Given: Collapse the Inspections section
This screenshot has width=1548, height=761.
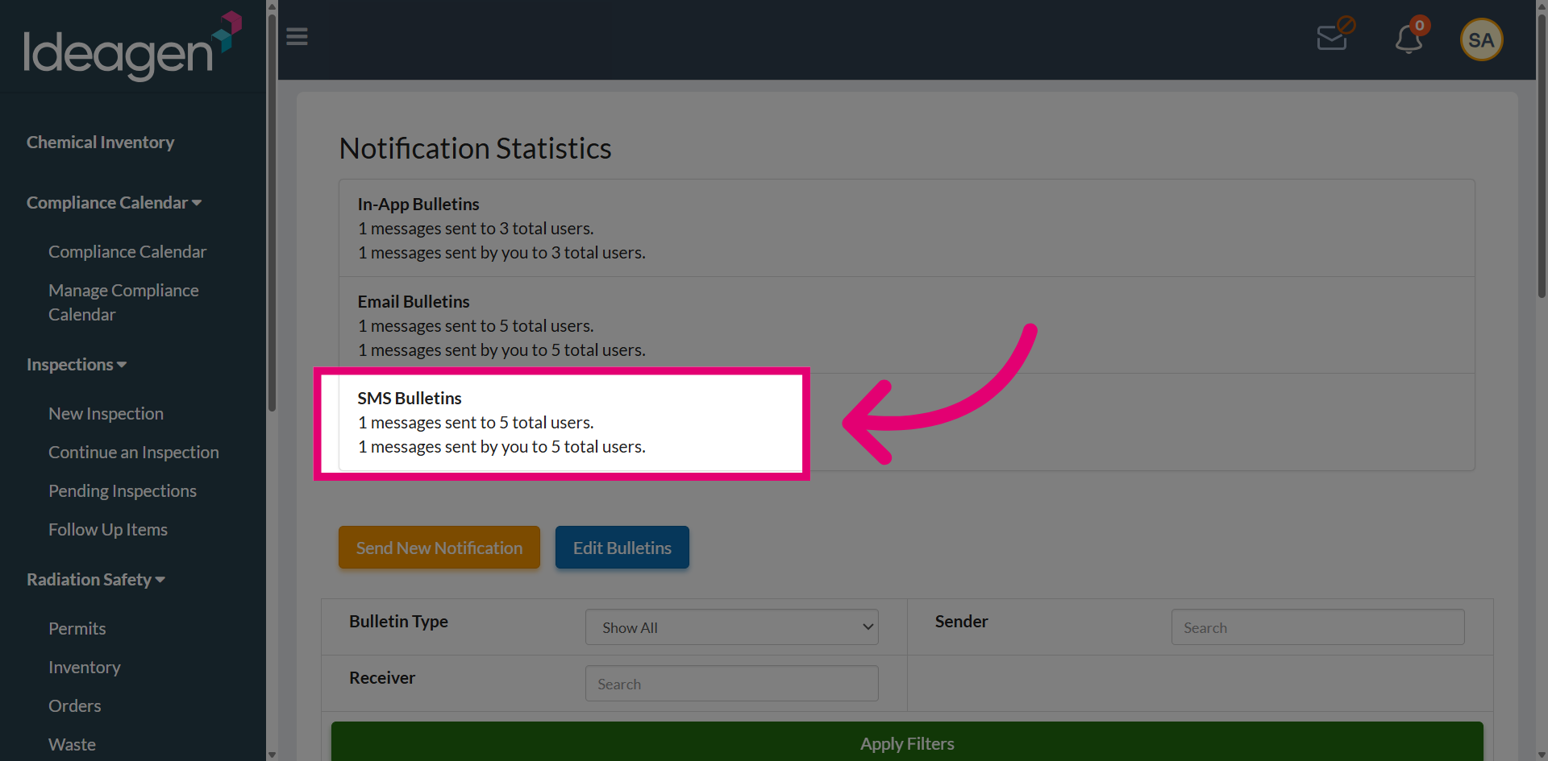Looking at the screenshot, I should (x=77, y=365).
